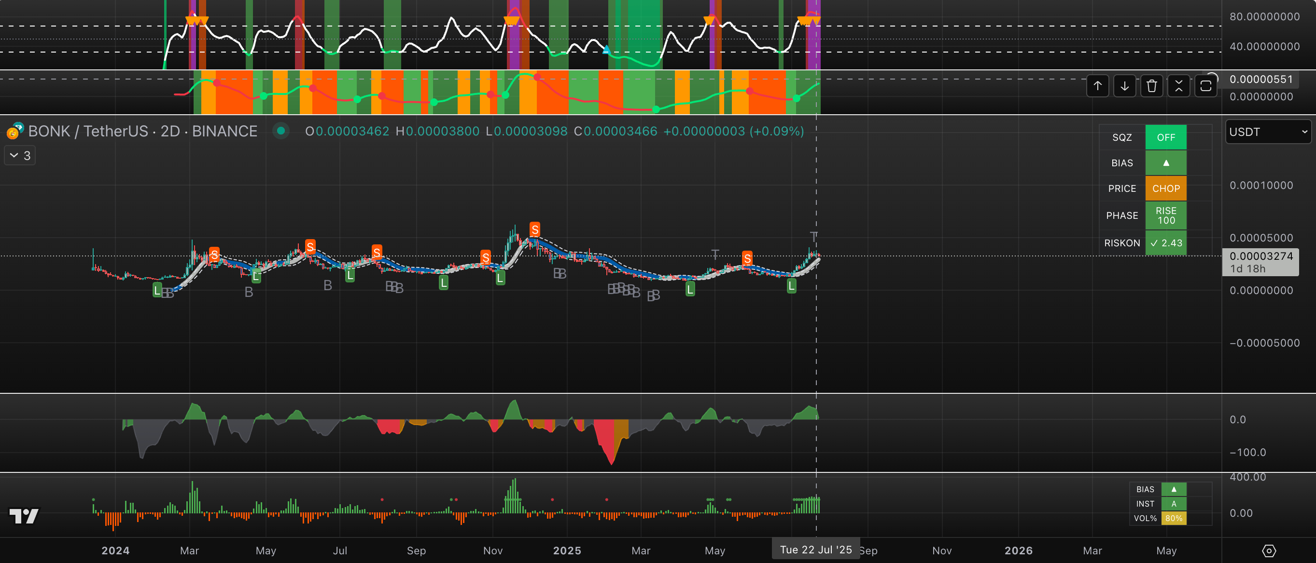Maximize the indicator pane
The height and width of the screenshot is (563, 1316).
(1205, 86)
